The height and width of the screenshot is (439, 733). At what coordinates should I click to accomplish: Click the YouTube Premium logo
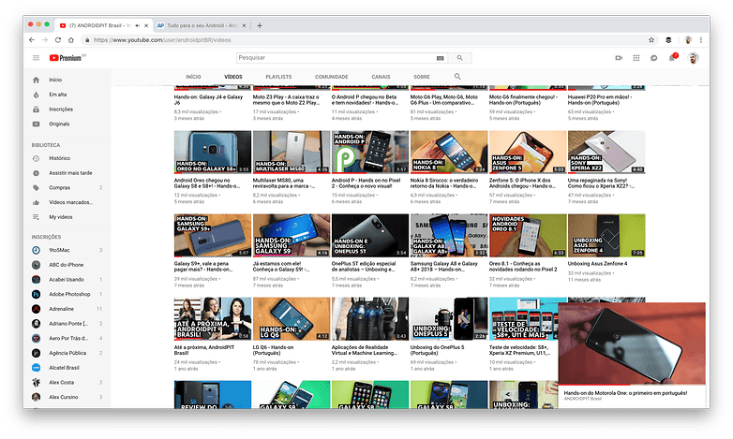point(67,58)
